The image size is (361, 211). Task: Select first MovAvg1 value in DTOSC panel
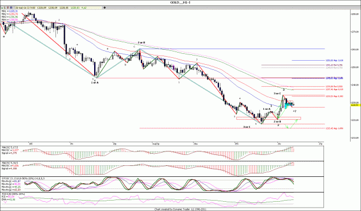tap(17, 181)
